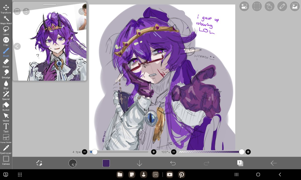This screenshot has height=180, width=301.
Task: Tap the down arrow hide-toolbar button
Action: 139,163
